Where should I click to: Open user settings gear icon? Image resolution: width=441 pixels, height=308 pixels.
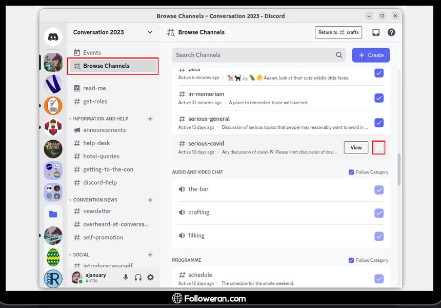coord(150,277)
